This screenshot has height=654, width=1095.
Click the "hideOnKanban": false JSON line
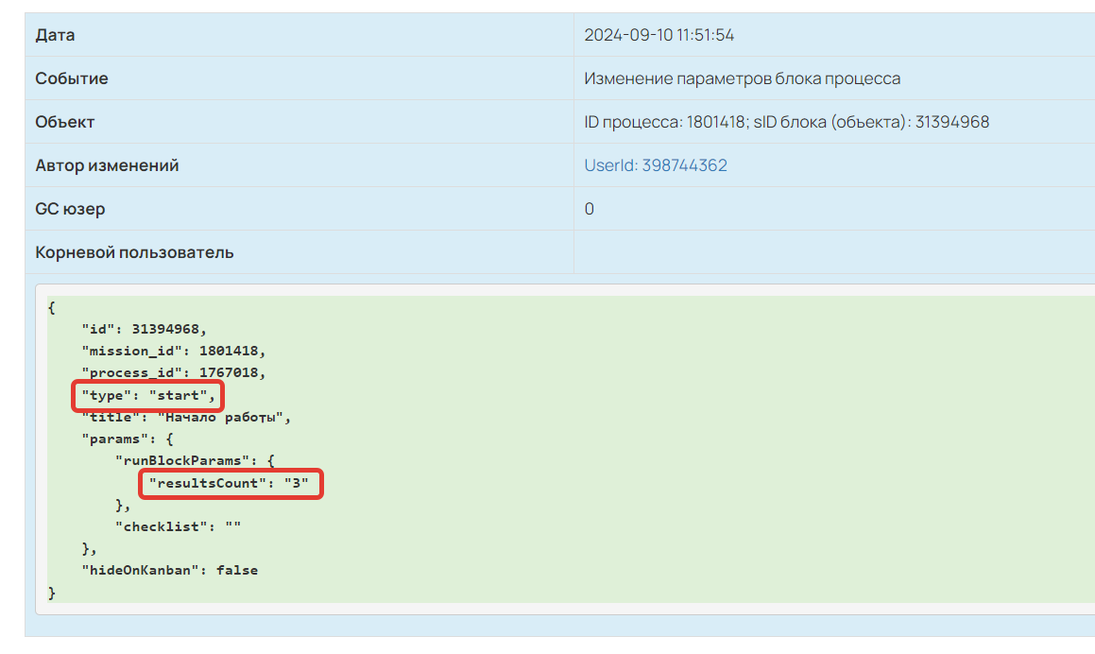169,570
